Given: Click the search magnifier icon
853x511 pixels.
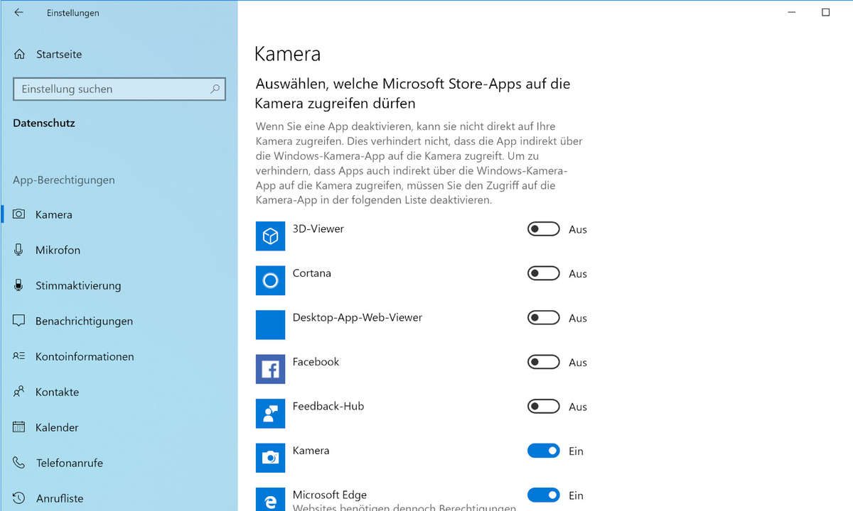Looking at the screenshot, I should pyautogui.click(x=215, y=89).
